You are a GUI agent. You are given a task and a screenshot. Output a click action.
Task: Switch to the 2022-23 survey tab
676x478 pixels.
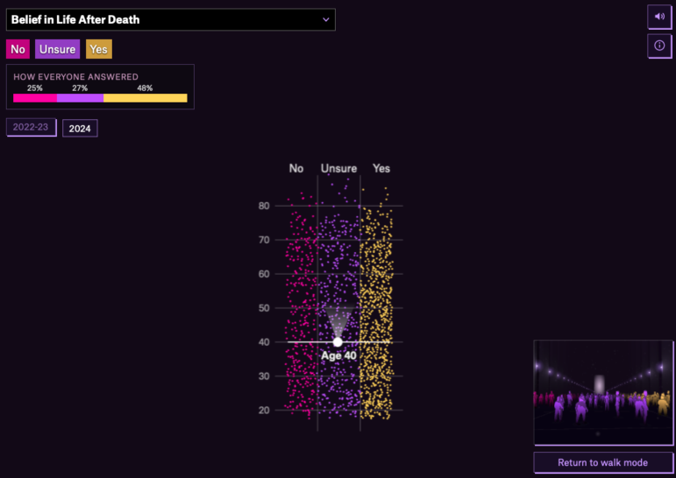point(31,127)
